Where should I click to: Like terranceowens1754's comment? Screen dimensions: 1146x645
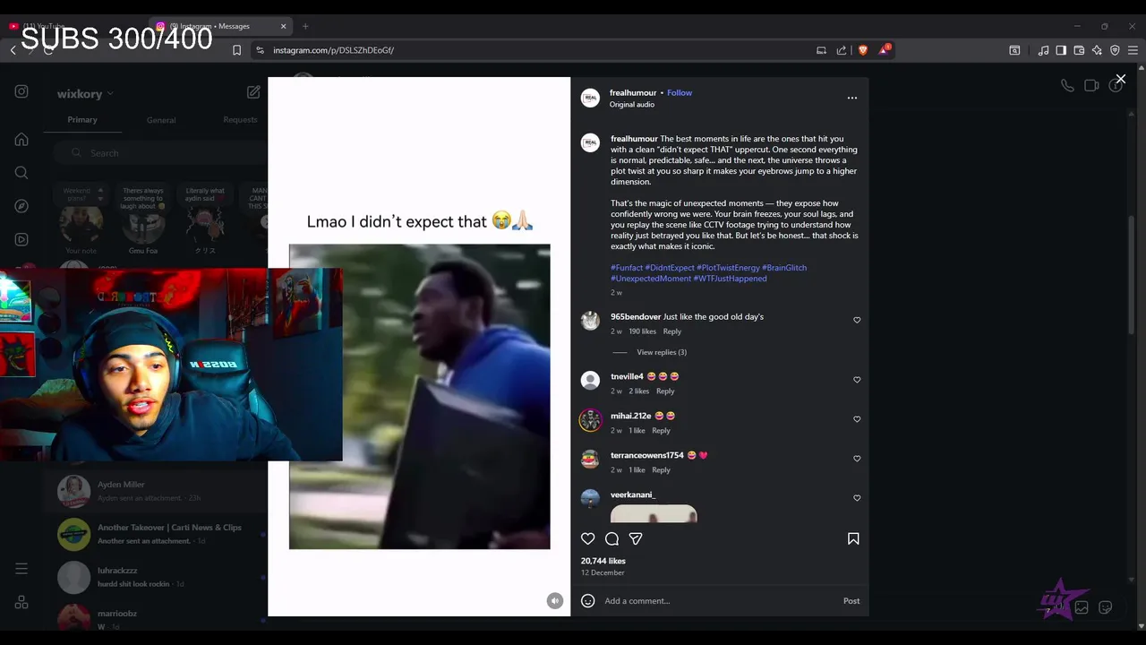tap(857, 459)
